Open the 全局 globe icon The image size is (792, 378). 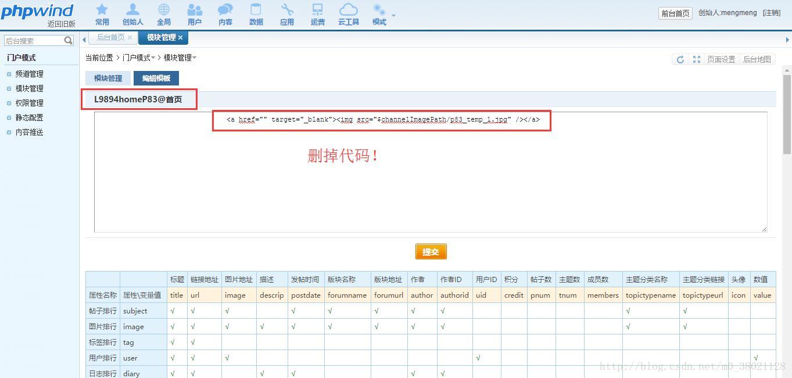pyautogui.click(x=164, y=14)
